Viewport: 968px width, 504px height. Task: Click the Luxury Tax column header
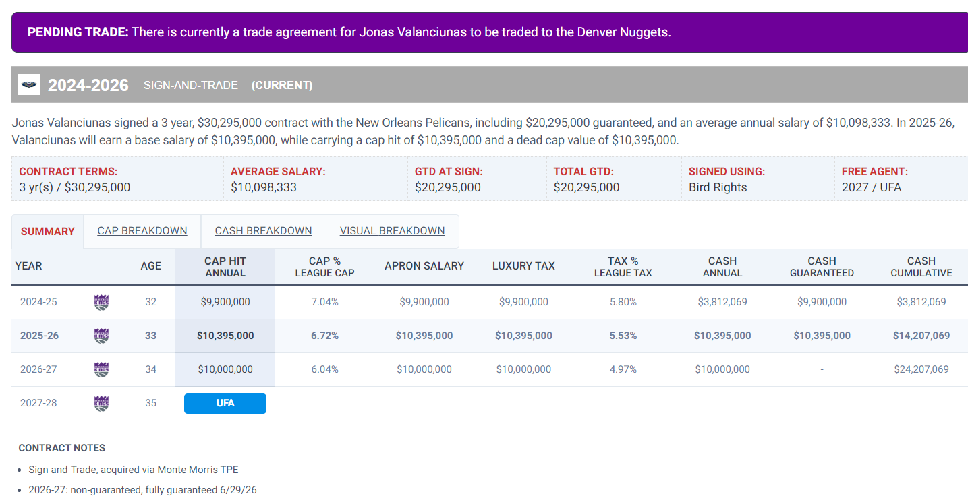coord(523,266)
